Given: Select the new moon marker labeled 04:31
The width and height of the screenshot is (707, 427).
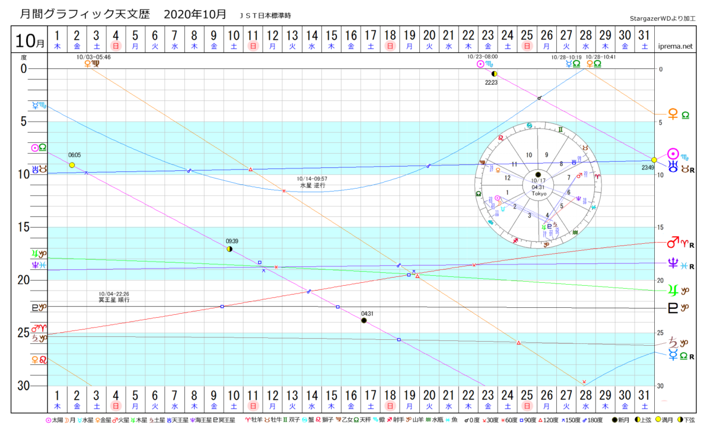Looking at the screenshot, I should click(x=364, y=321).
